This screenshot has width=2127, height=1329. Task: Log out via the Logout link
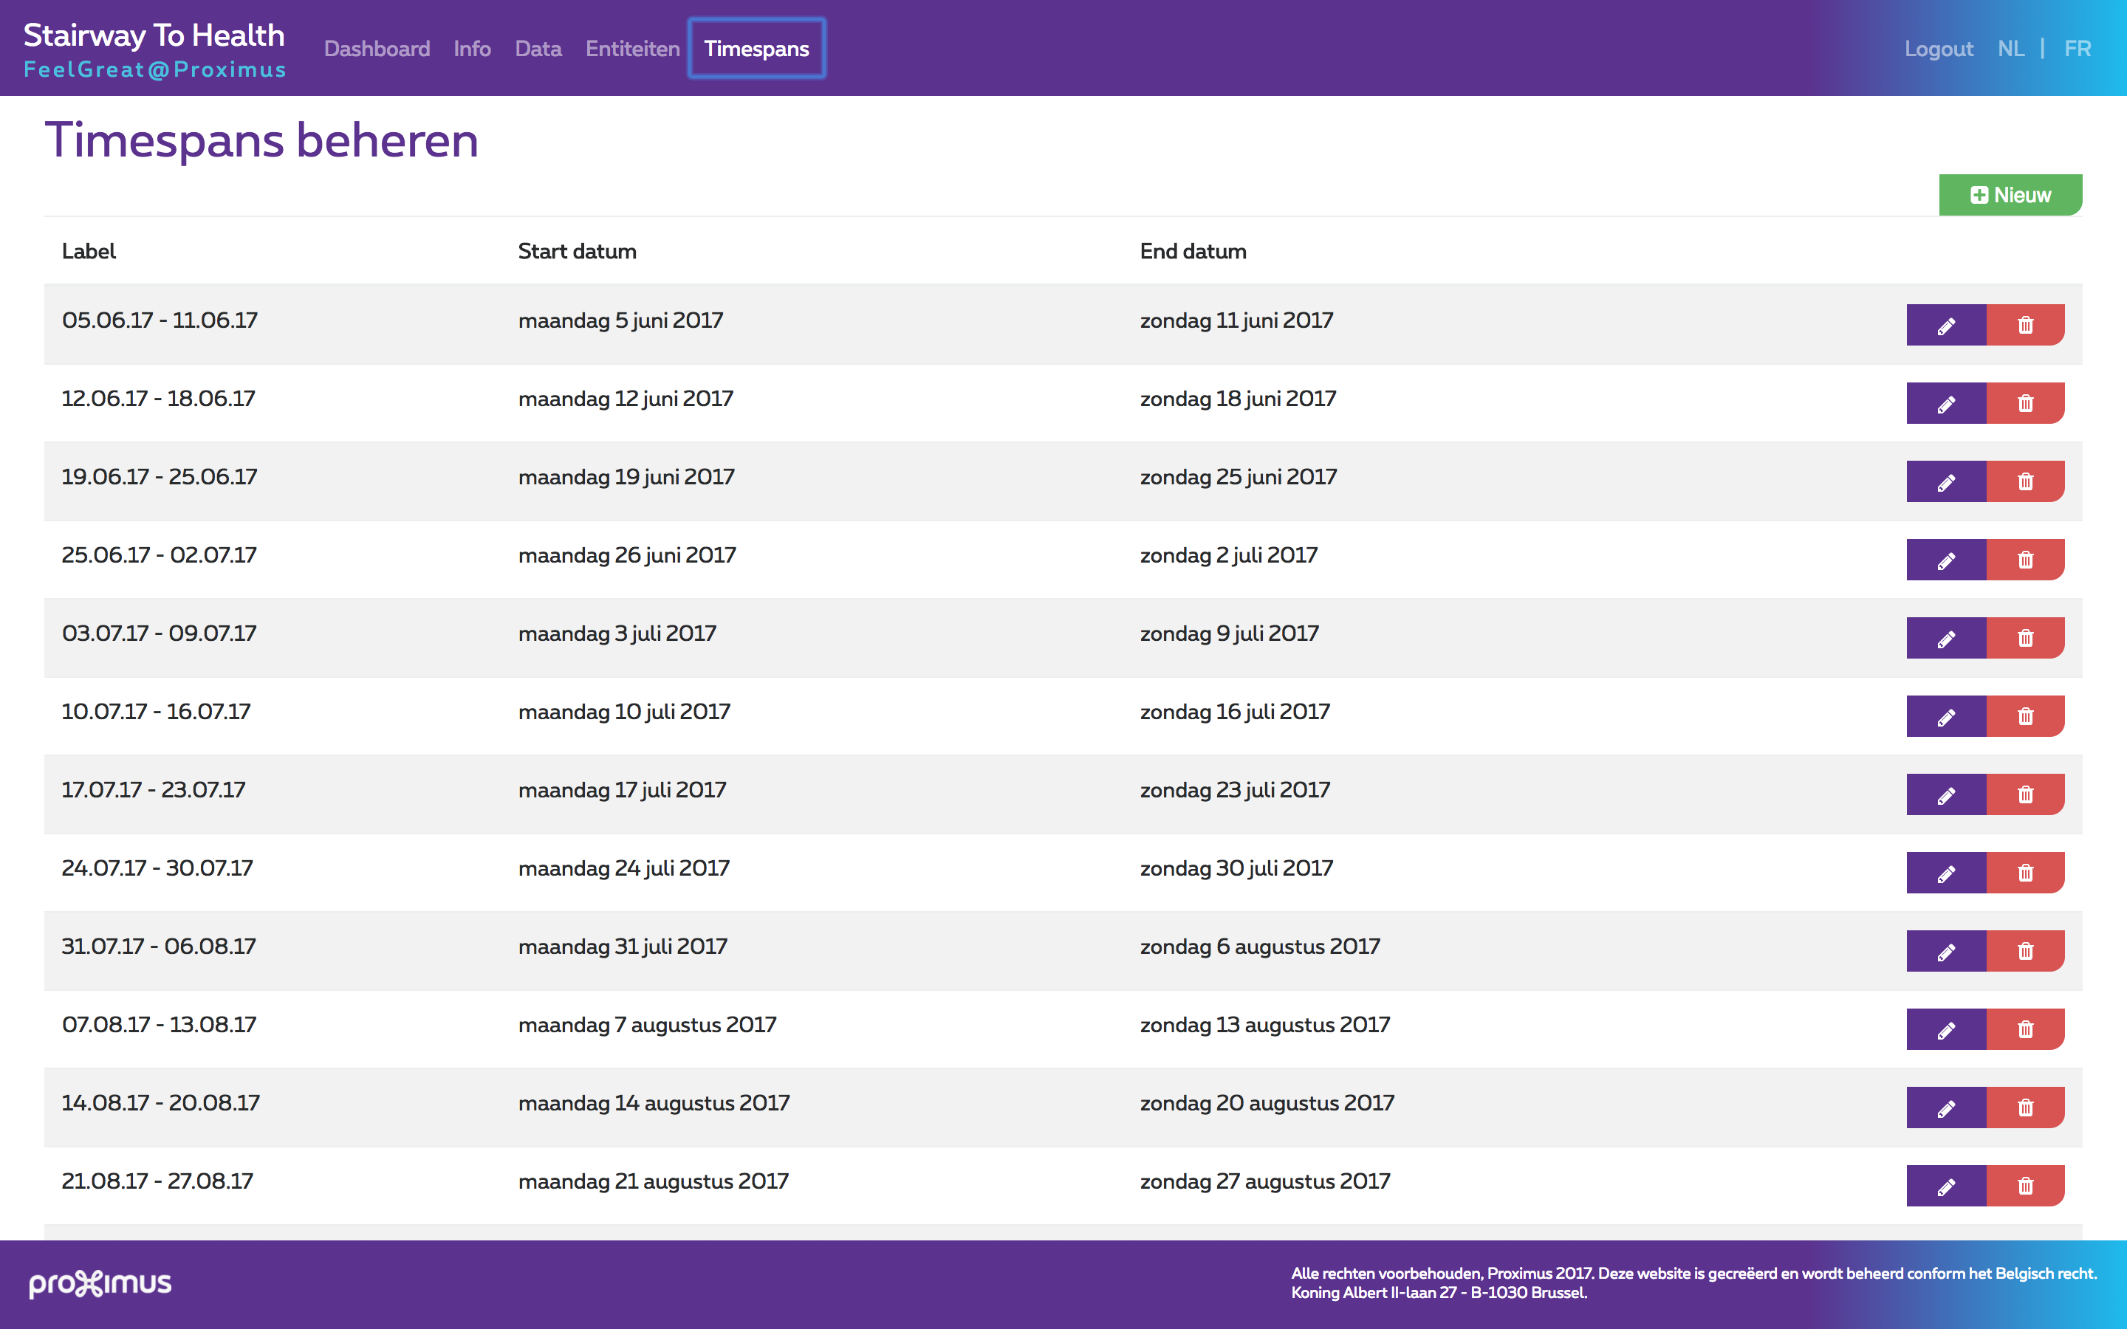[x=1938, y=48]
